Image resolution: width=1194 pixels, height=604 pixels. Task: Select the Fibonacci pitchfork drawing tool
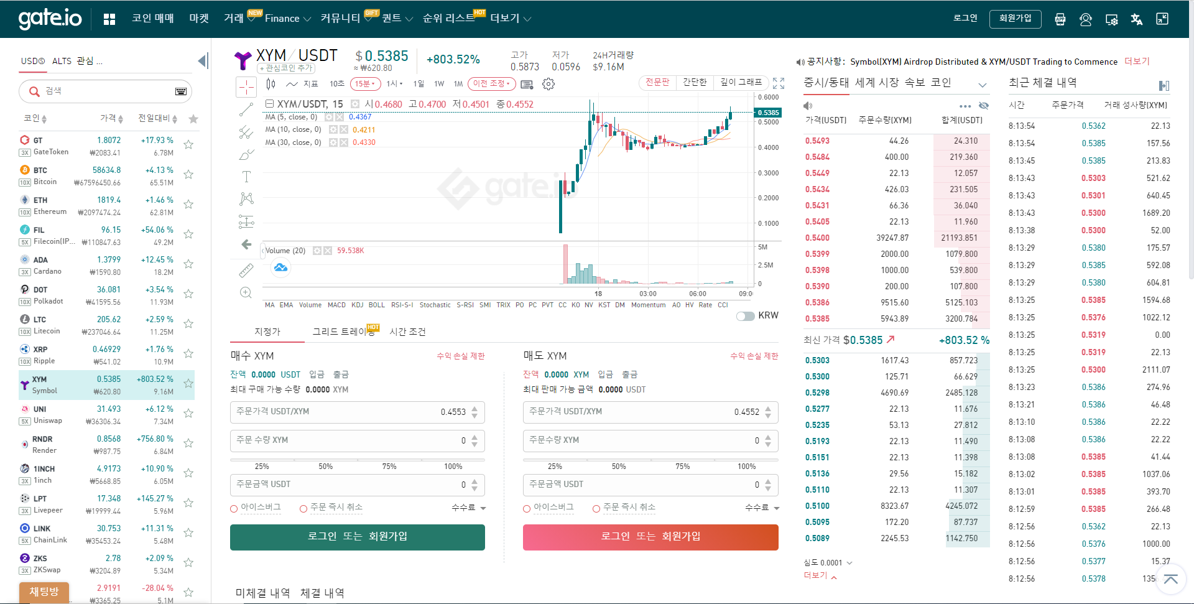pos(246,132)
